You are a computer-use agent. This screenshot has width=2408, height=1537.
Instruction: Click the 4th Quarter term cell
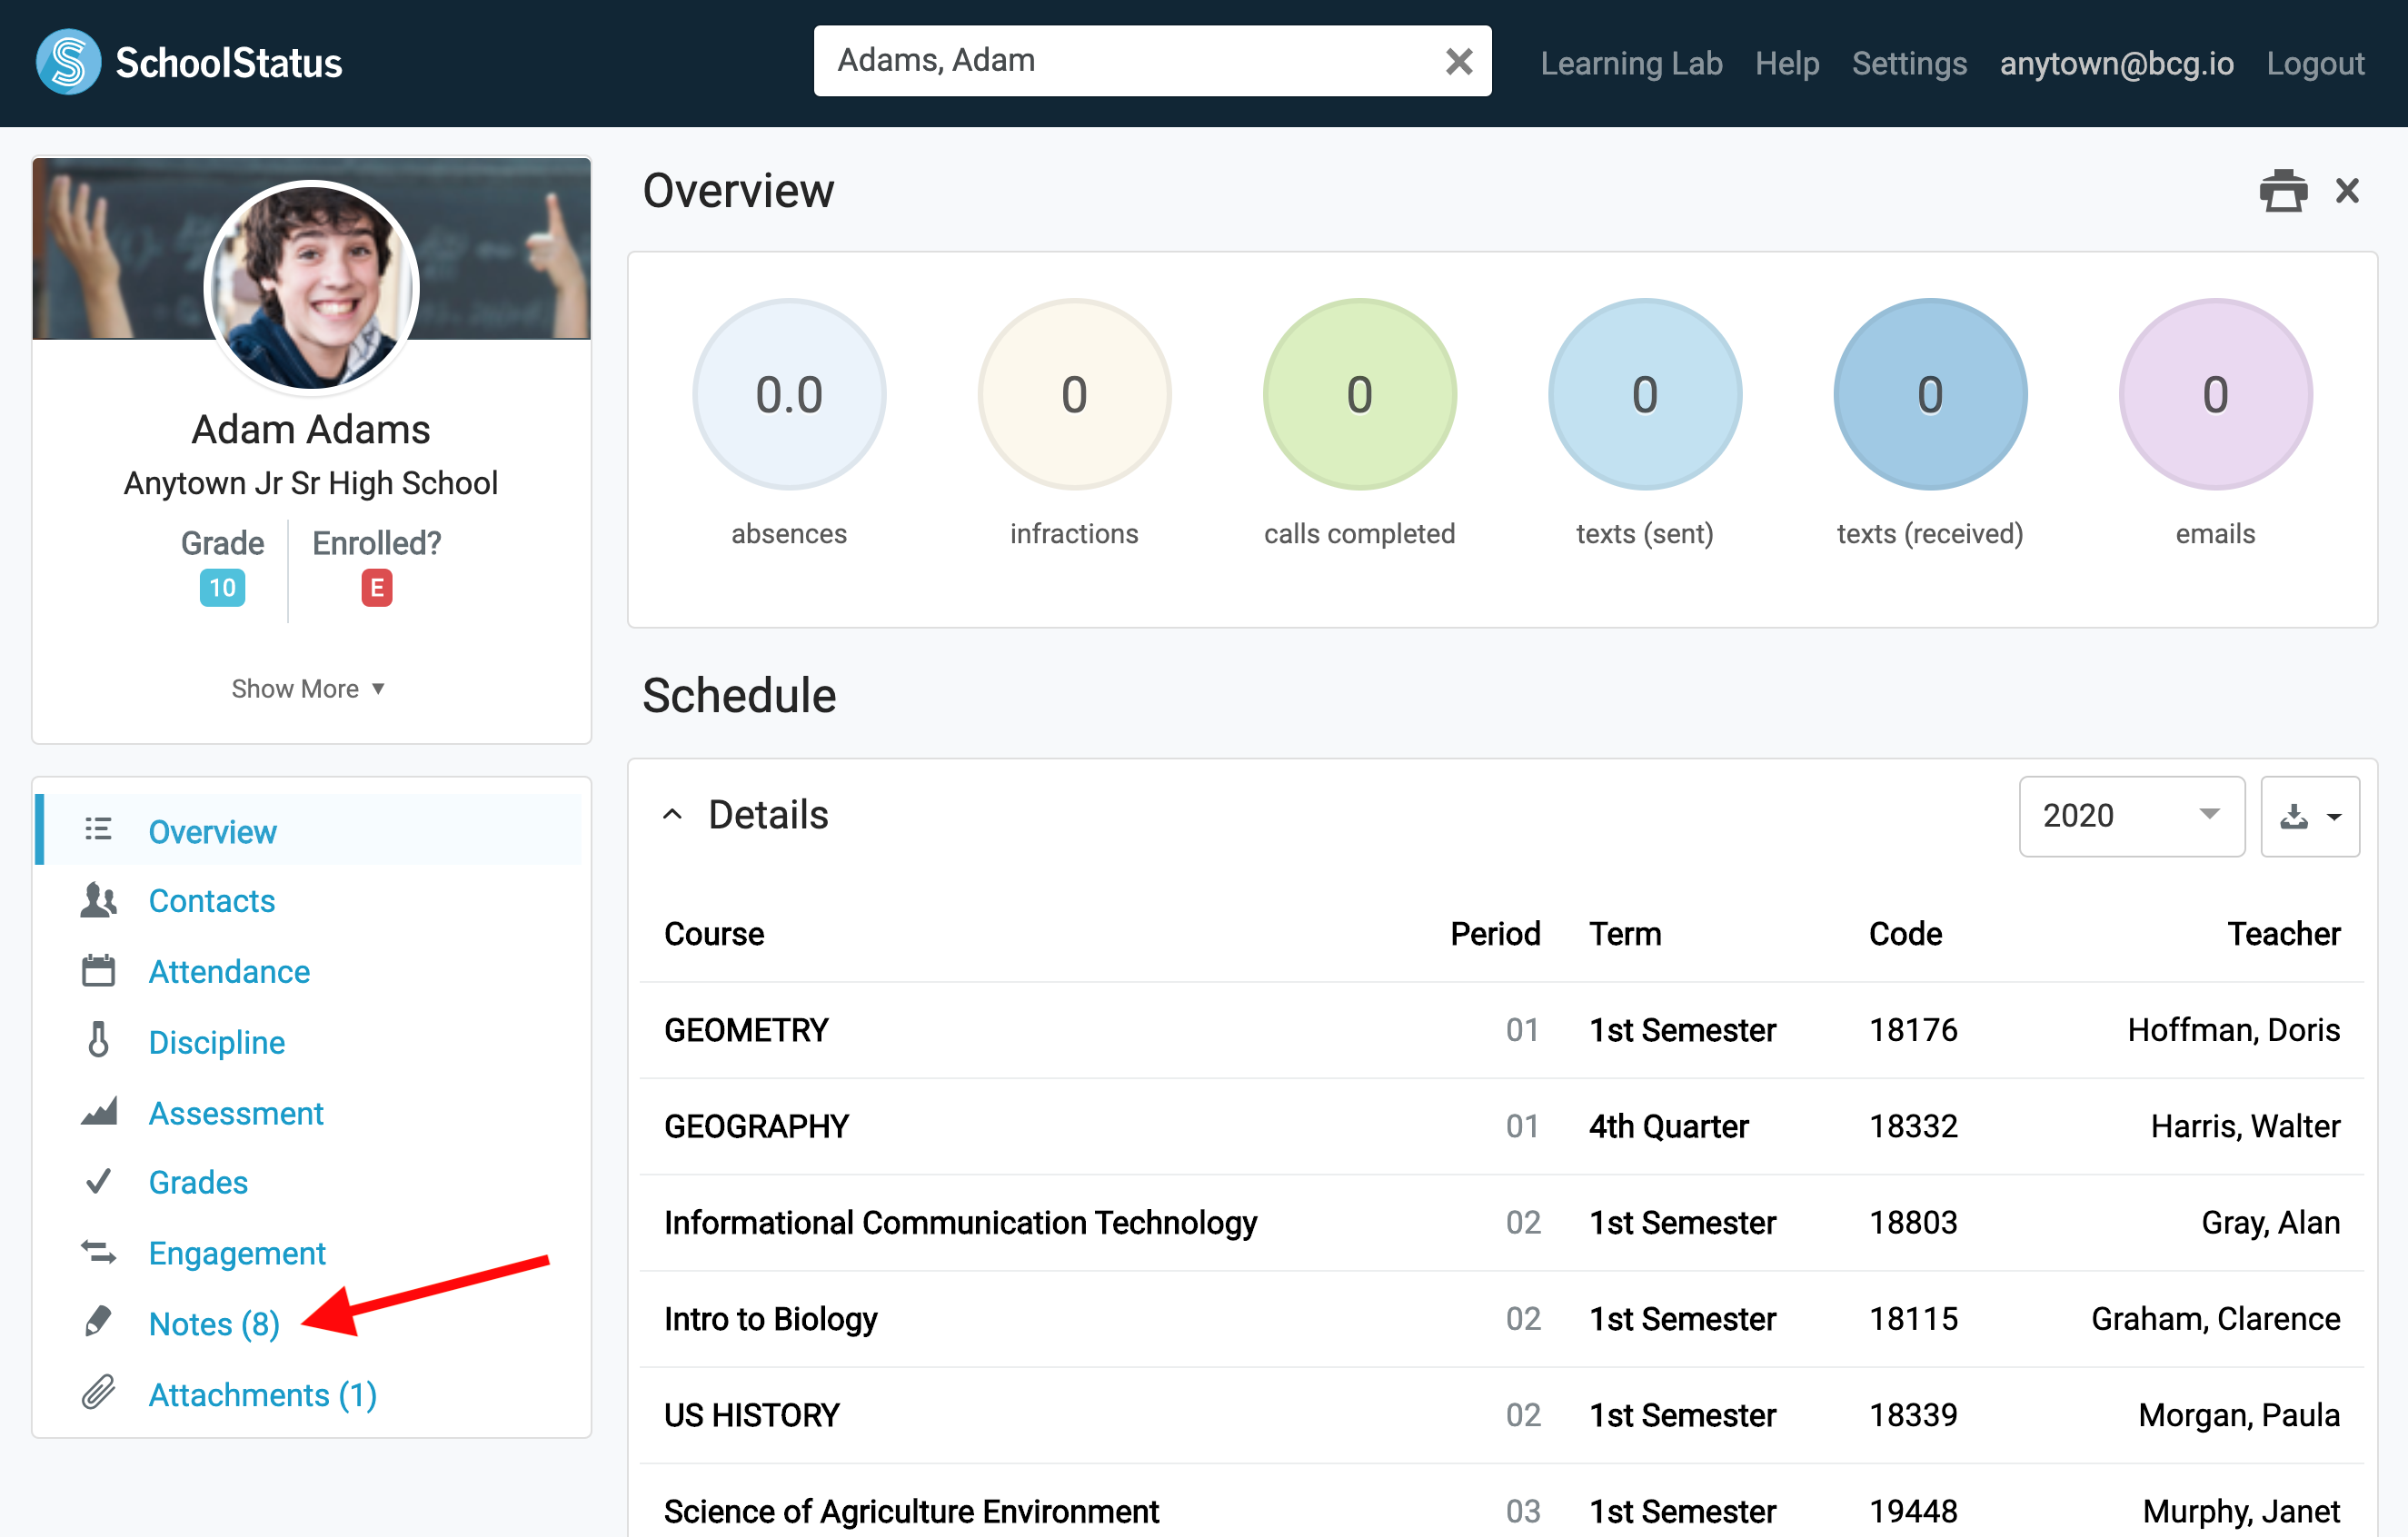tap(1668, 1126)
